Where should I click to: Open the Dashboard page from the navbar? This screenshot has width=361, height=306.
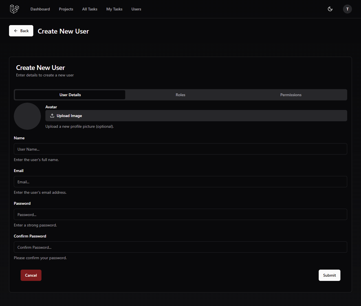pos(40,9)
